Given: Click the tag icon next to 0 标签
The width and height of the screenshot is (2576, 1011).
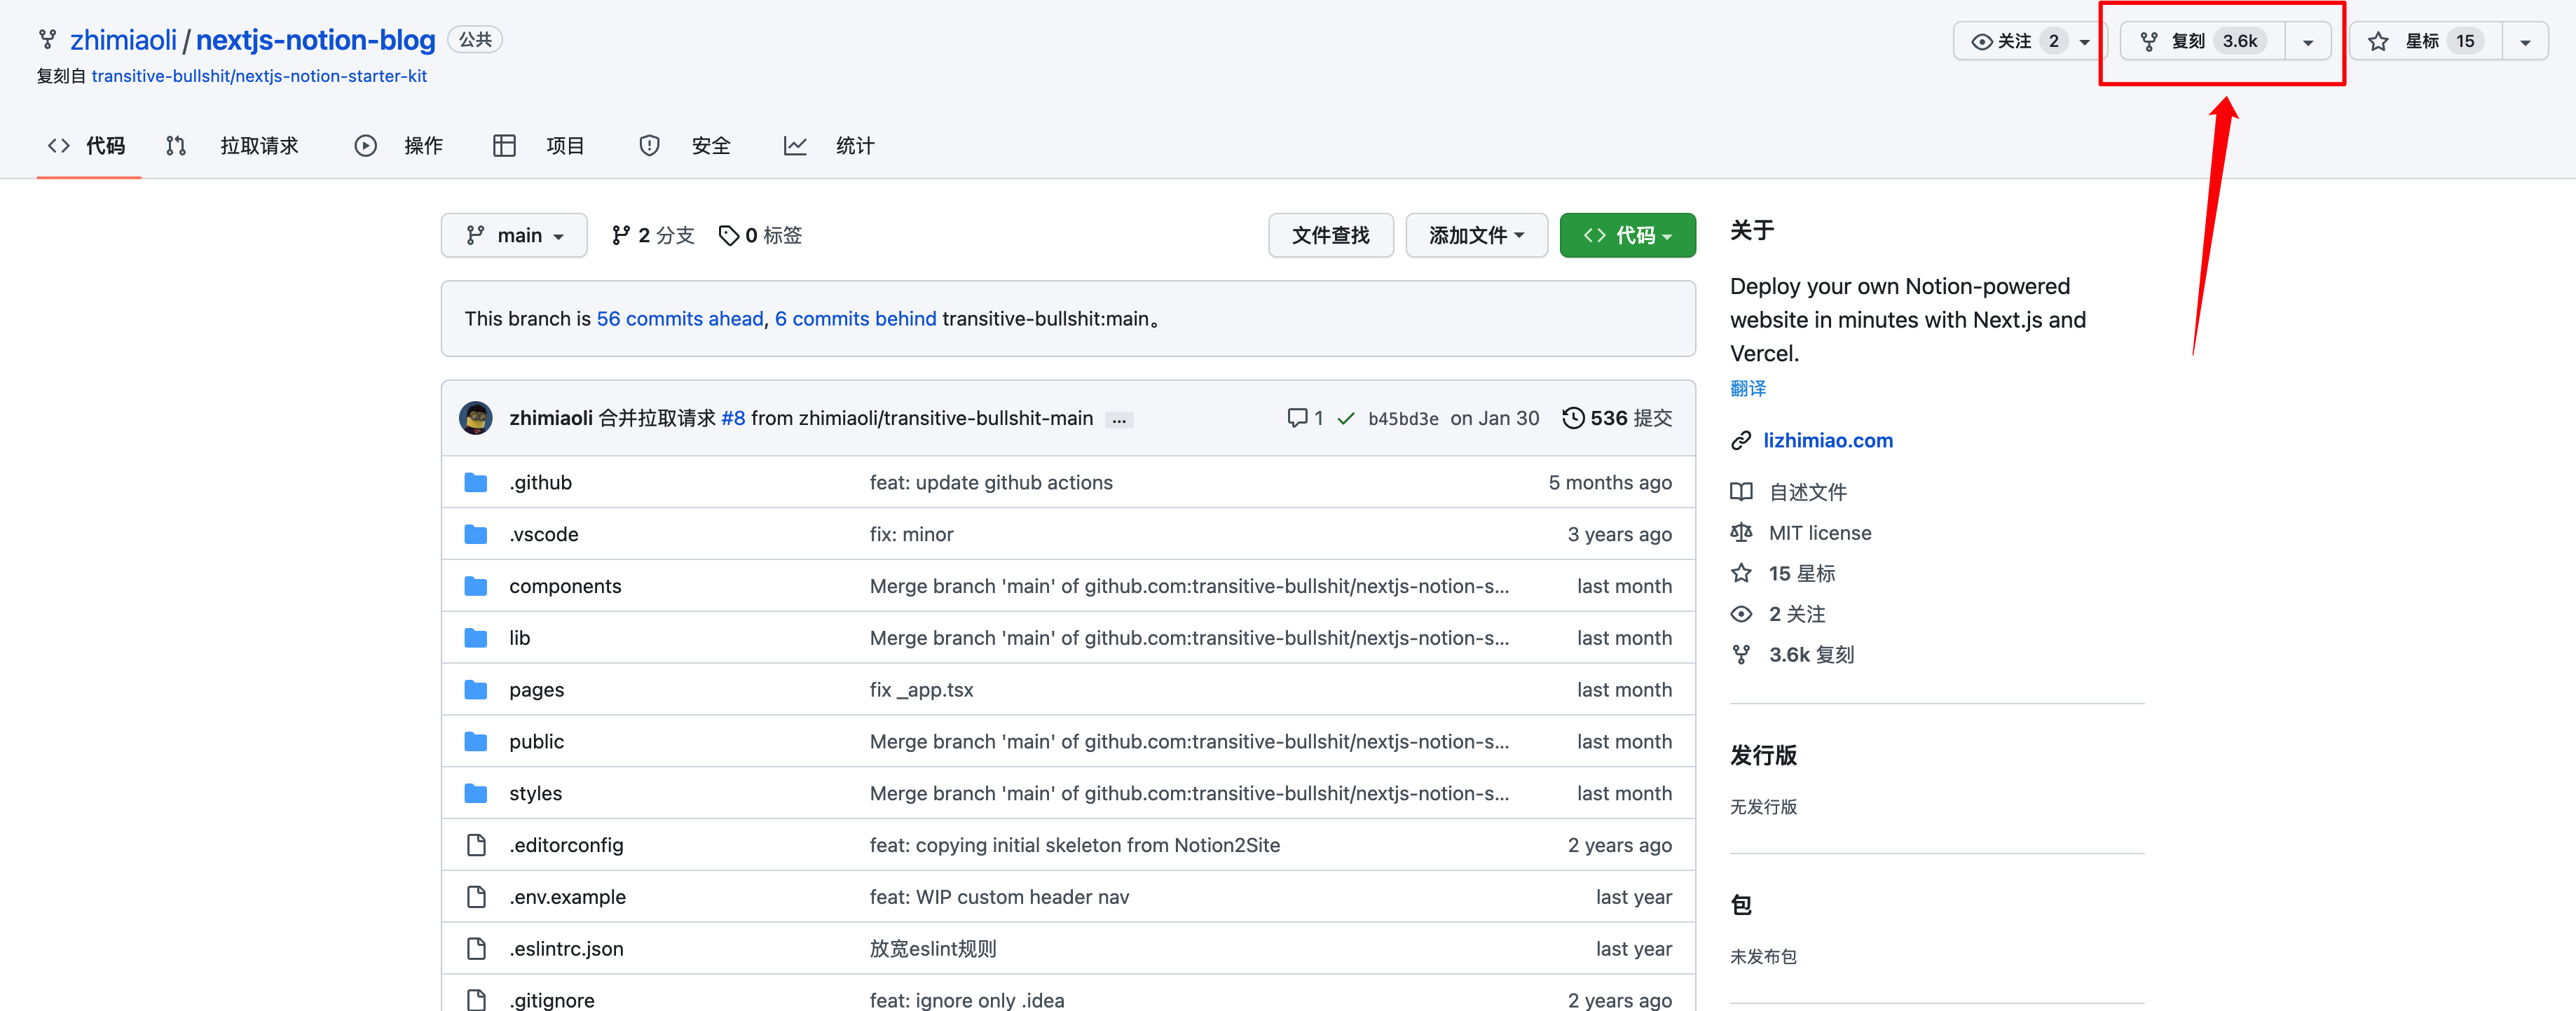Looking at the screenshot, I should coord(729,236).
